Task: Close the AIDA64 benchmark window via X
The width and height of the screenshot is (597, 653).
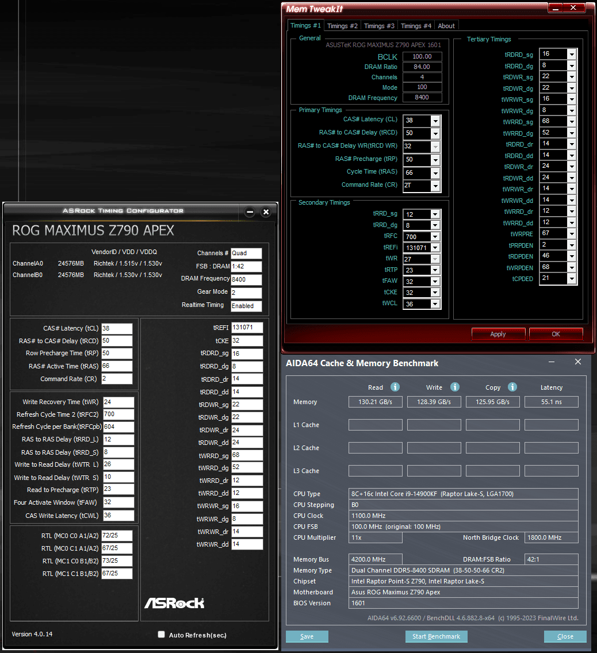Action: point(578,362)
